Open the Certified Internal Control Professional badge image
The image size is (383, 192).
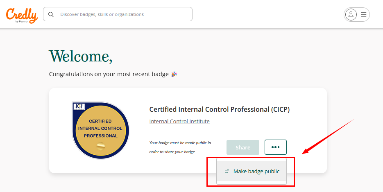[x=100, y=130]
